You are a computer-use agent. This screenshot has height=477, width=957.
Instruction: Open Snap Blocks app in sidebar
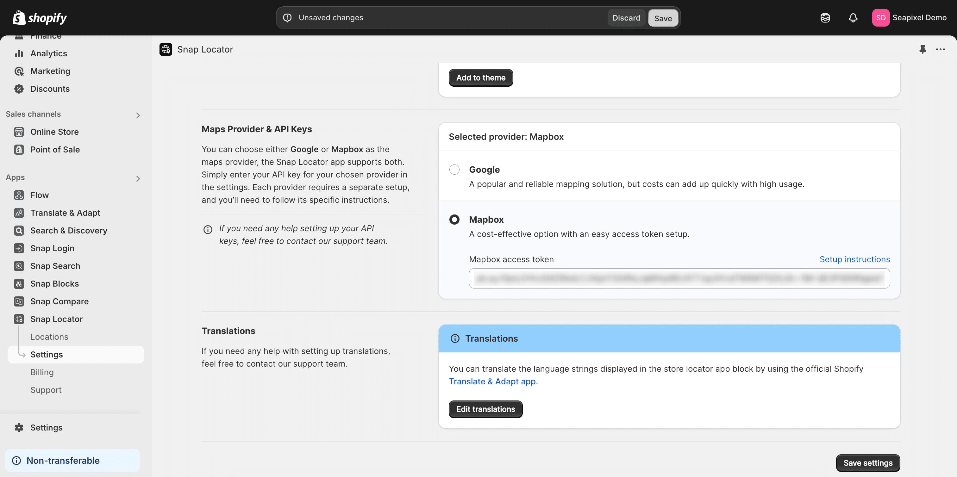pos(55,284)
